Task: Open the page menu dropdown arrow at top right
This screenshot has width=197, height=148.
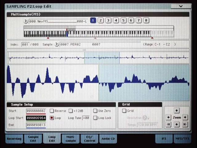Action: tap(181, 6)
